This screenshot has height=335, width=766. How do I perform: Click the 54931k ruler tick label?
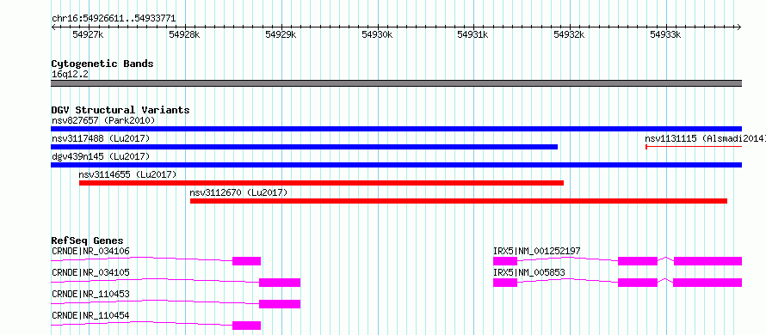(473, 34)
